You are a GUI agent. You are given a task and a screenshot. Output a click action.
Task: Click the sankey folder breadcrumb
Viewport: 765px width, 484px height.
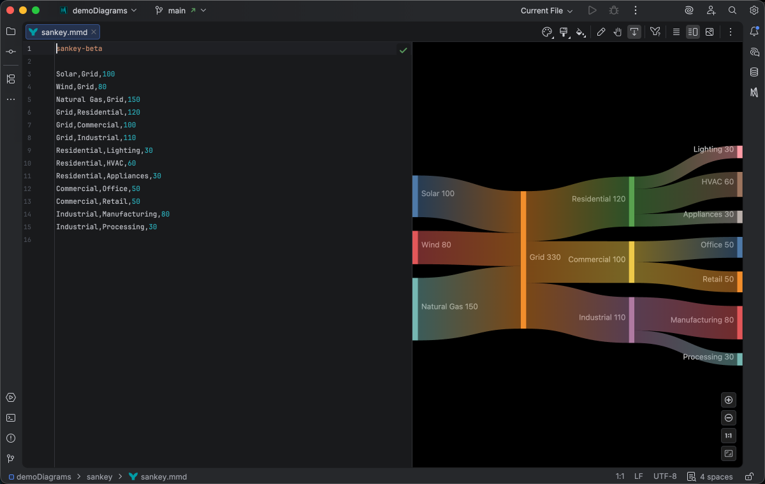(x=99, y=476)
